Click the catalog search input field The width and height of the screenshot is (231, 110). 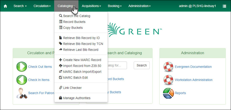coord(117,65)
